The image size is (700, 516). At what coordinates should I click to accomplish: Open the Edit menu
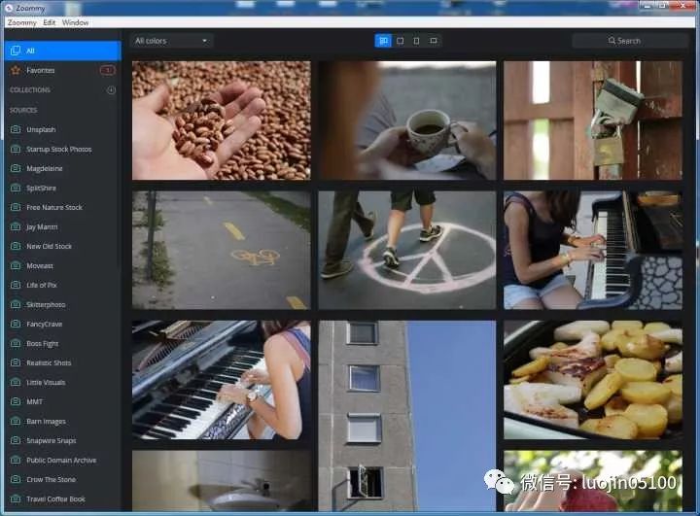50,22
